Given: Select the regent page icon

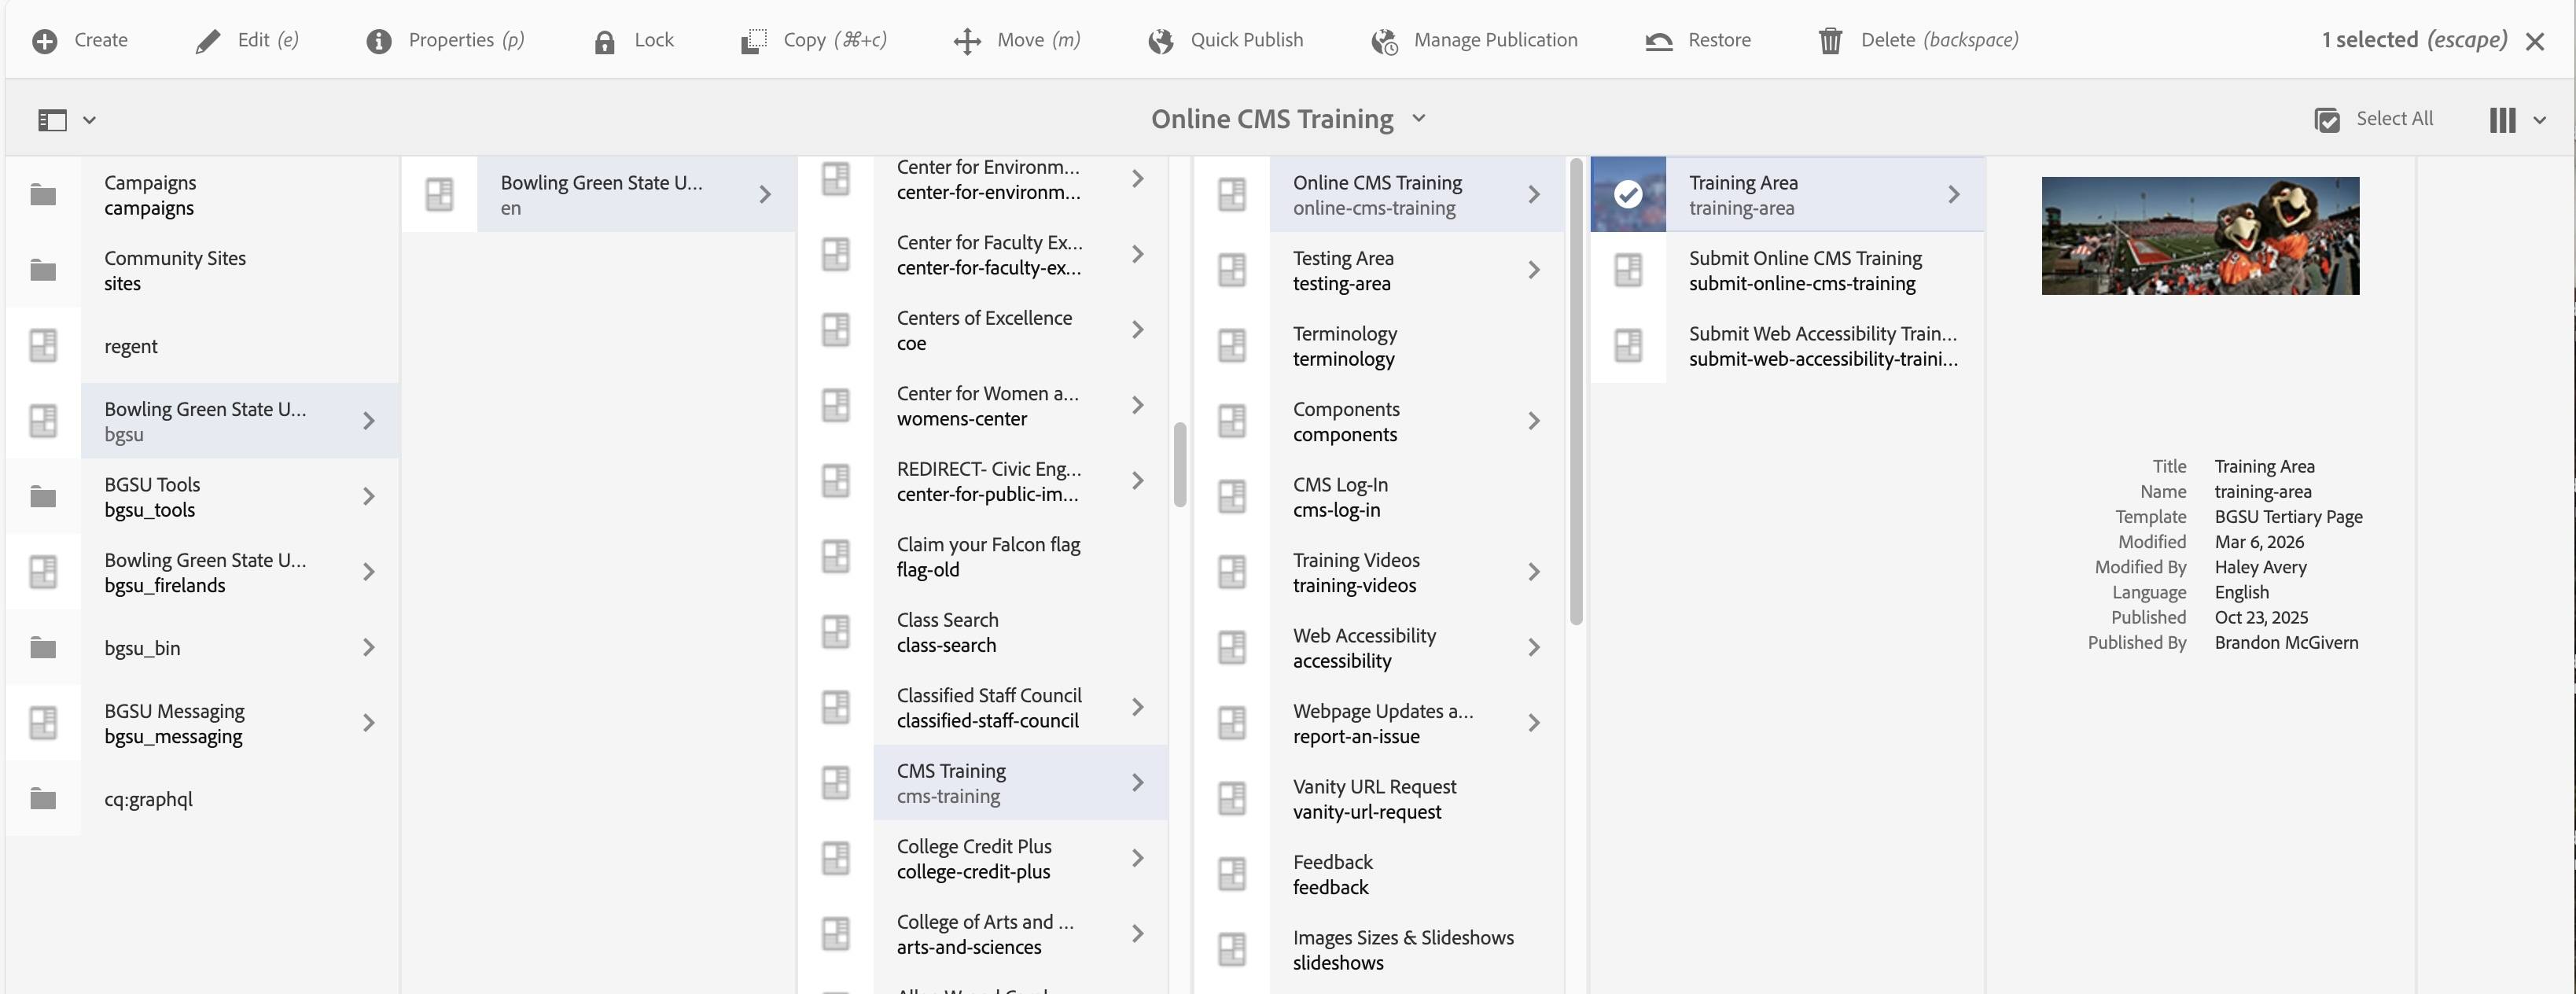Looking at the screenshot, I should 43,345.
